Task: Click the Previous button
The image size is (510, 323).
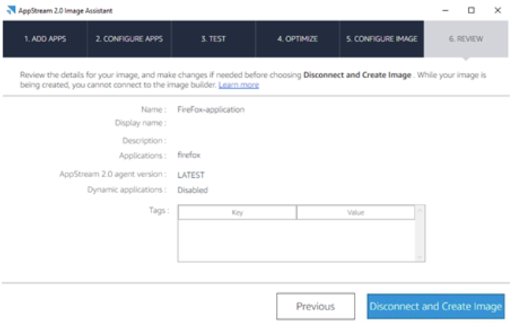Action: (x=315, y=306)
